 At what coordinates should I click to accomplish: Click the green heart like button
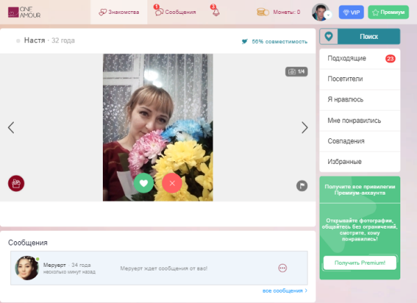[x=144, y=183]
